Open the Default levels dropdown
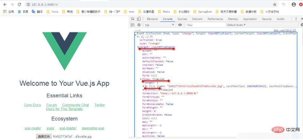This screenshot has width=303, height=140. click(x=236, y=25)
